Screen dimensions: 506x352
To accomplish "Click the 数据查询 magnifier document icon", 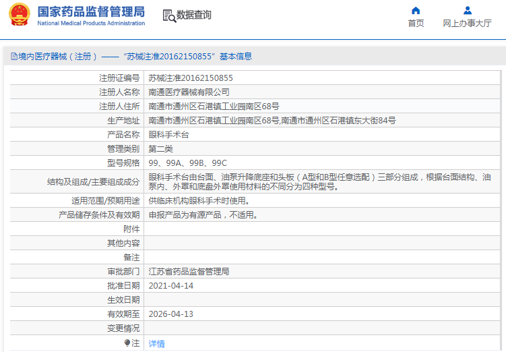I will tap(169, 15).
